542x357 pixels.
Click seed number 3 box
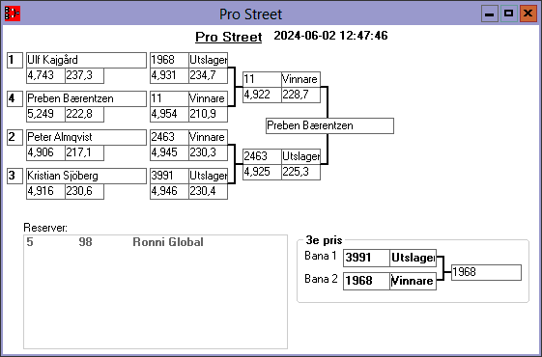click(x=14, y=176)
